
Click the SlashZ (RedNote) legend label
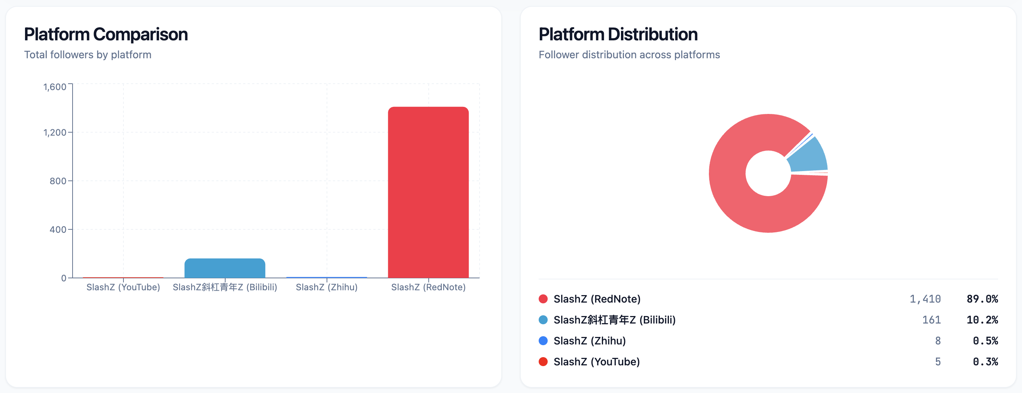click(x=597, y=299)
